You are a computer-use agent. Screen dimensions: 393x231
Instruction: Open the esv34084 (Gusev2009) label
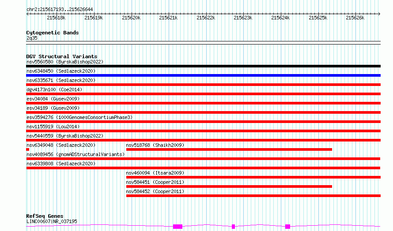[53, 99]
